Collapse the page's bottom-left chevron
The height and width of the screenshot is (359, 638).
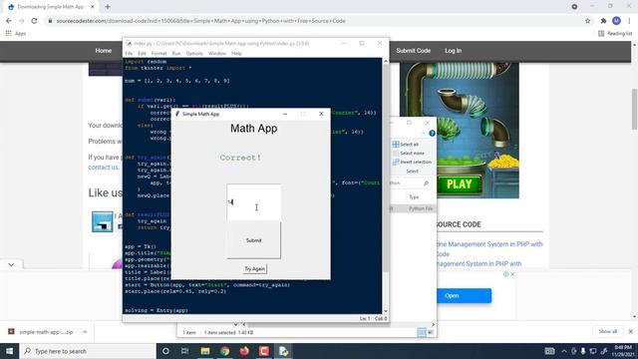point(11,264)
